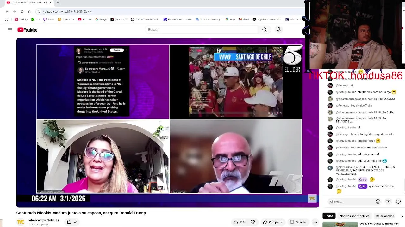
Task: Click chat message FALTA CUBA
Action: (386, 112)
